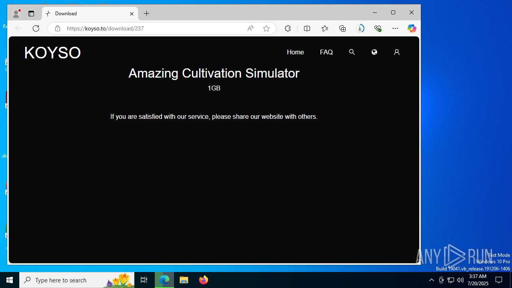Screen dimensions: 512x288
Task: Minimize the Edge window
Action: click(375, 13)
